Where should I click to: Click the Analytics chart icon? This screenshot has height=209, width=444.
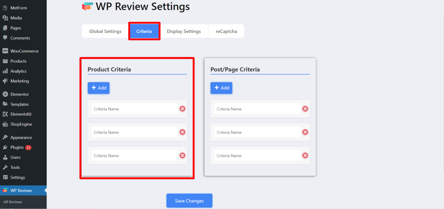(x=6, y=71)
